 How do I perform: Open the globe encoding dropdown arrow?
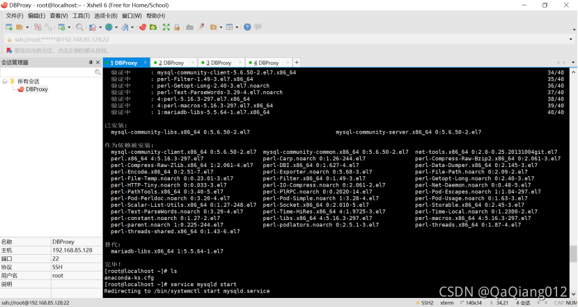pyautogui.click(x=116, y=27)
